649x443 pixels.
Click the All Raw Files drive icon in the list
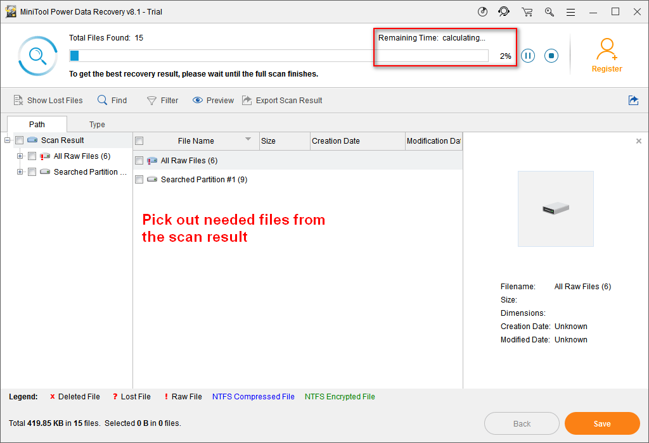point(152,160)
